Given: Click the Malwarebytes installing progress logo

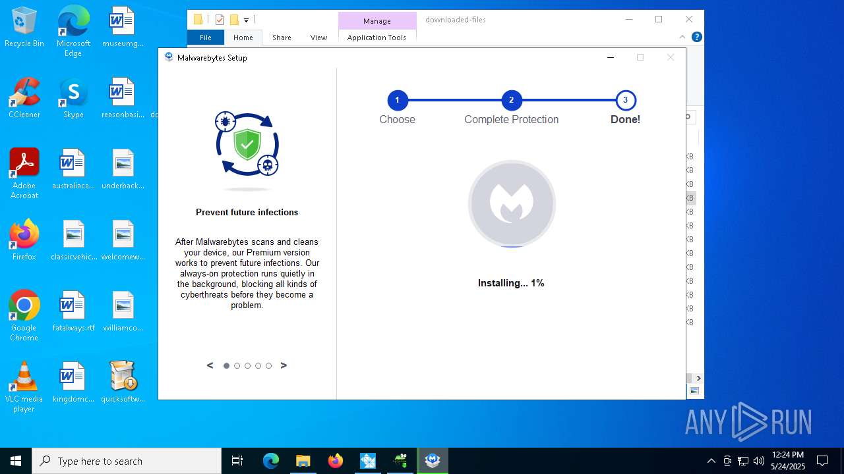Looking at the screenshot, I should click(512, 204).
